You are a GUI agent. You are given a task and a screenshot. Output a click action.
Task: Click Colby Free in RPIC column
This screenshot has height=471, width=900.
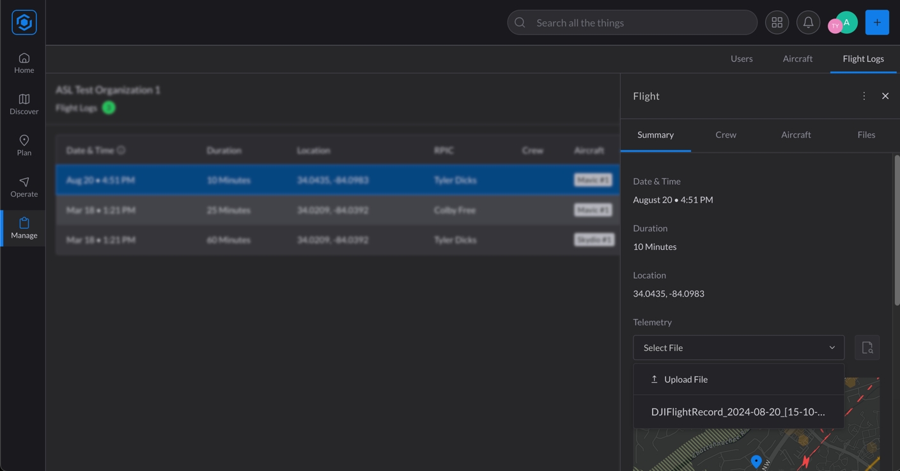point(454,210)
